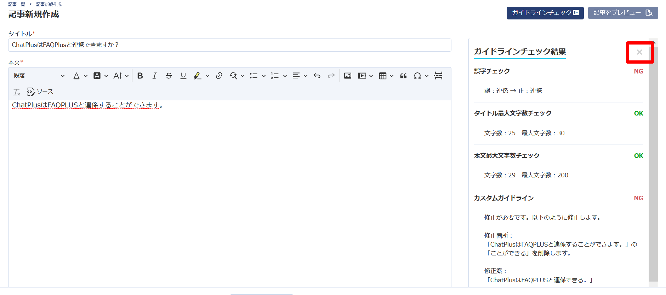Expand the special characters arrow
The width and height of the screenshot is (666, 295).
coord(427,76)
